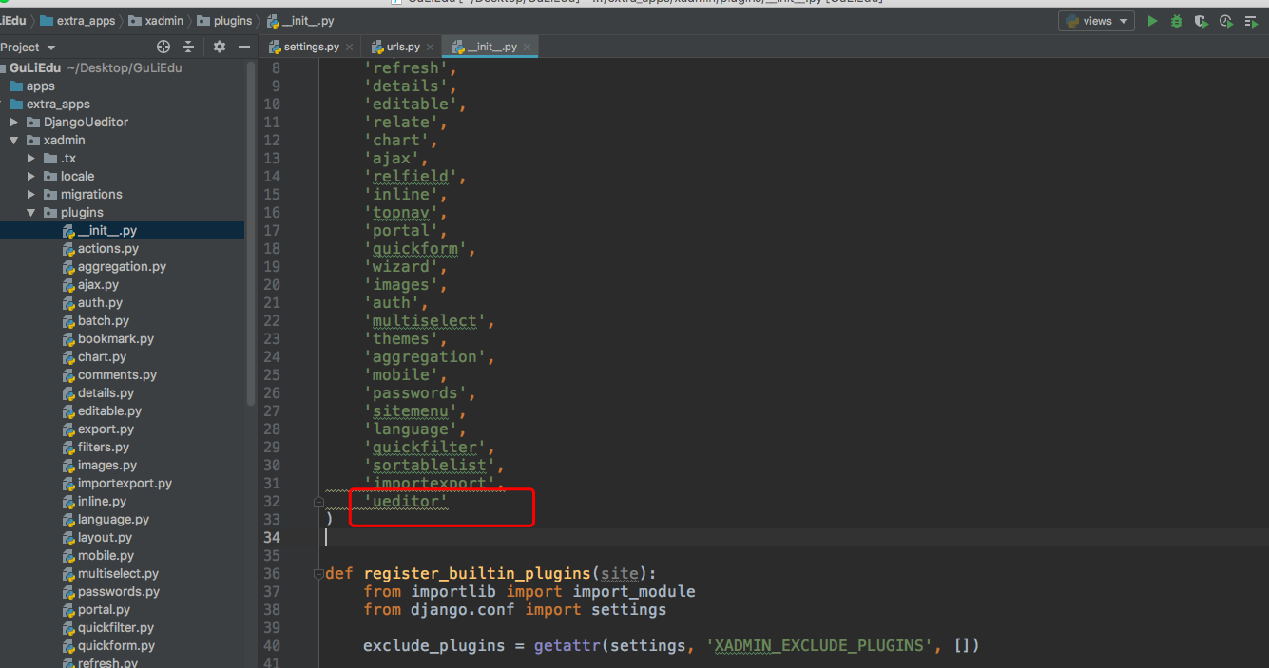1269x668 pixels.
Task: Click line number 34 in the gutter
Action: 271,537
